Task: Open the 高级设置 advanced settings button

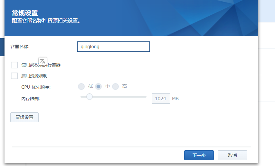Action: (24, 117)
